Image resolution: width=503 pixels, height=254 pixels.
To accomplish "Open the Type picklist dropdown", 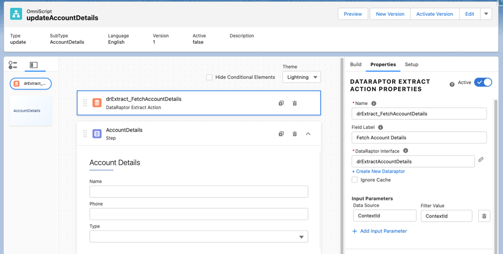I will click(x=199, y=237).
